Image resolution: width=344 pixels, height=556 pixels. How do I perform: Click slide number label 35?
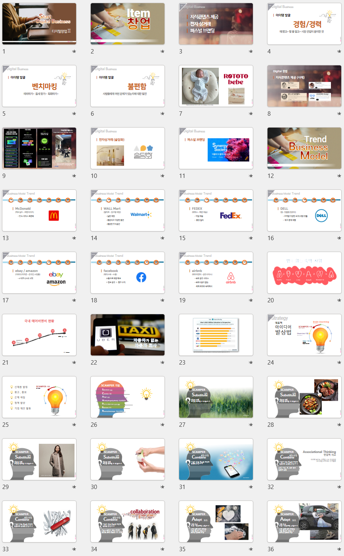point(182,549)
